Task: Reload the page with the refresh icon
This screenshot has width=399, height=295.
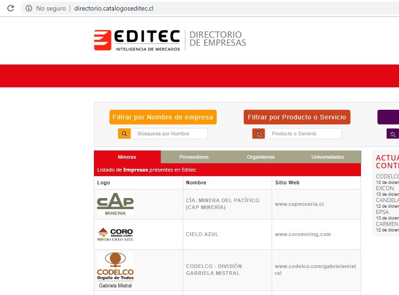Action: point(11,8)
